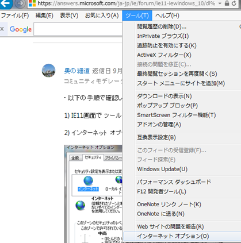
Task: Click the browser Back arrow button
Action: click(6, 3)
